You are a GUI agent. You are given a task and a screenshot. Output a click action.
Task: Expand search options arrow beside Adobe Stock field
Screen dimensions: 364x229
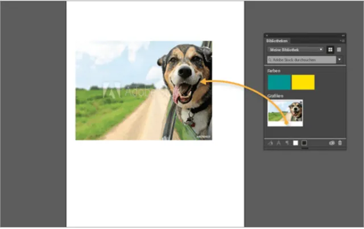(340, 60)
